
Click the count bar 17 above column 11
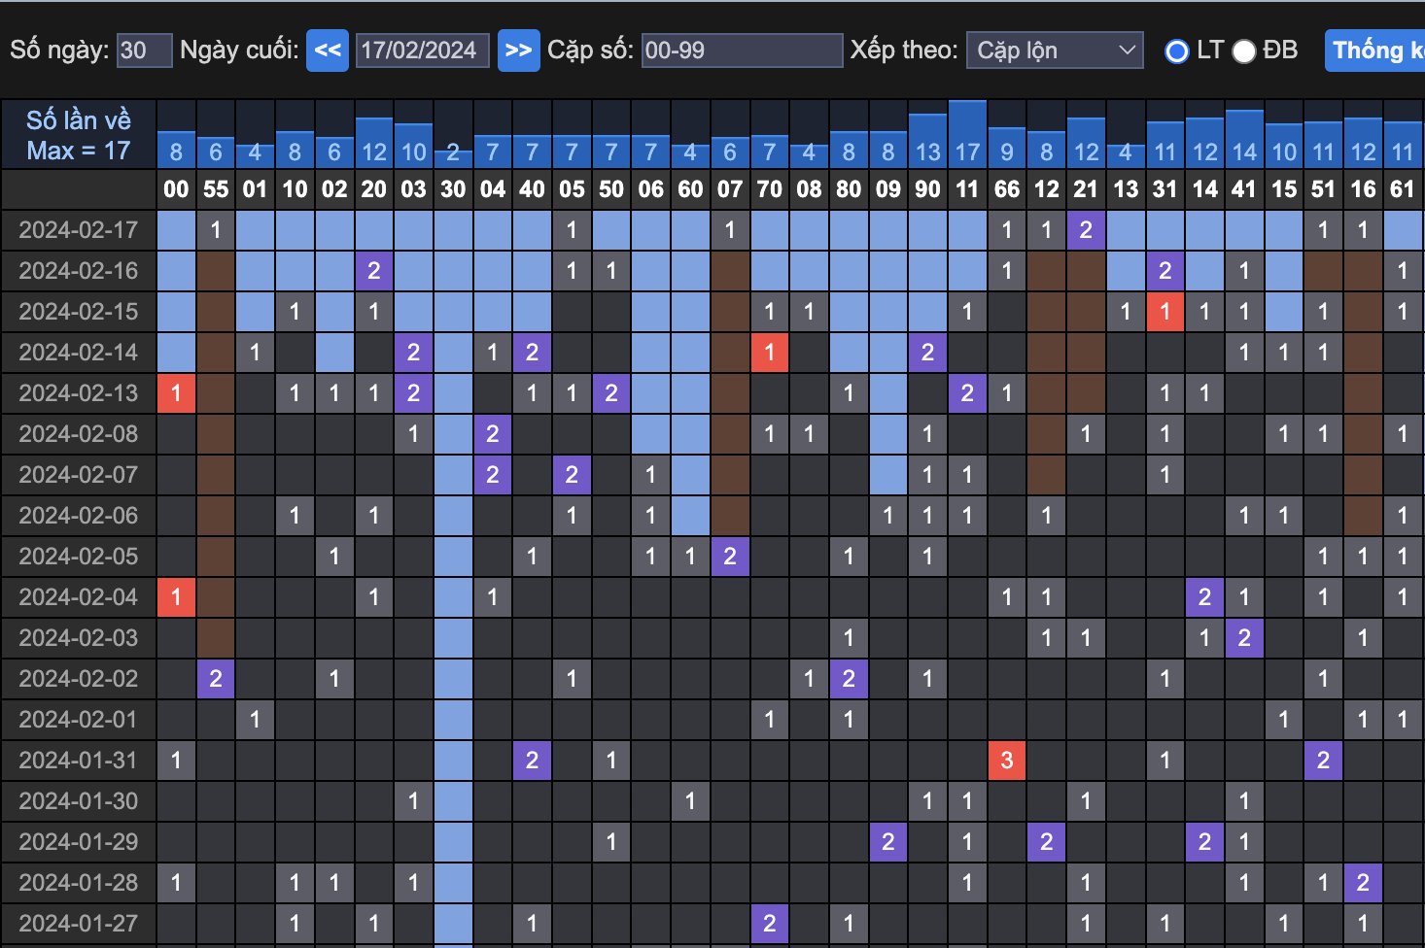[967, 134]
